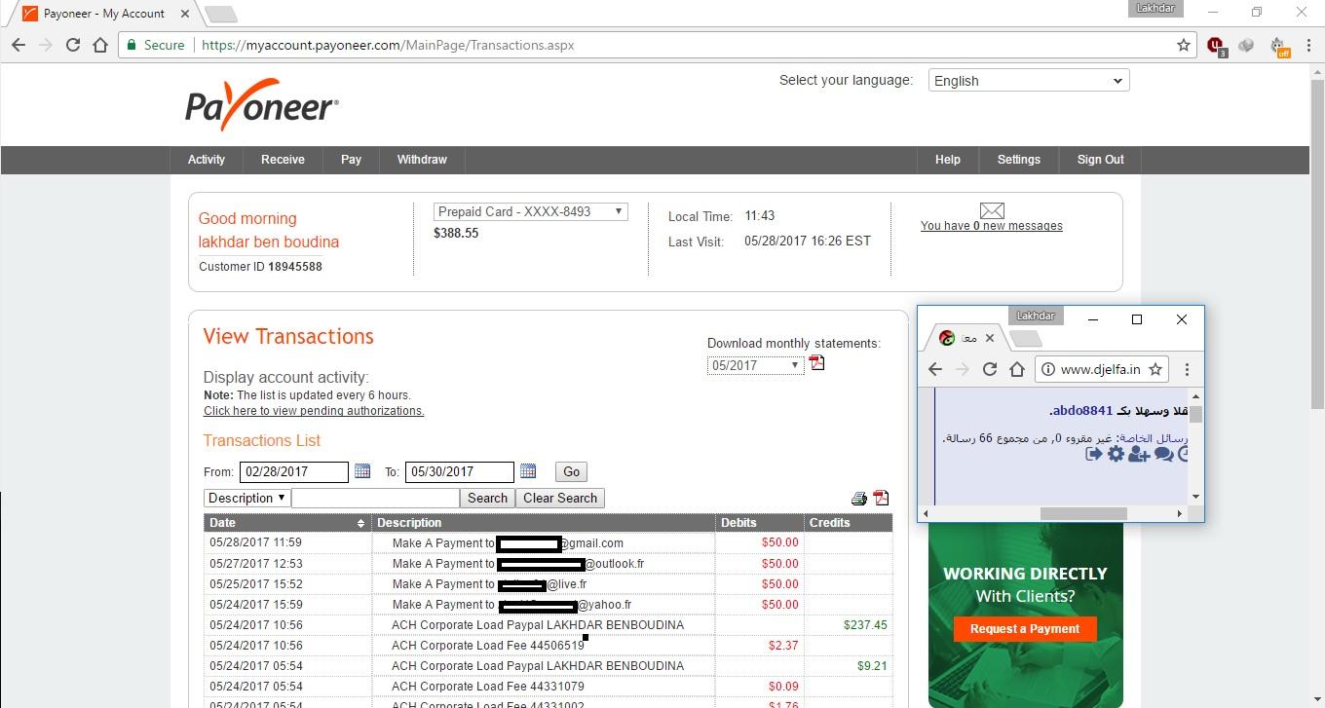This screenshot has width=1325, height=708.
Task: Reload the Payoneer page
Action: [72, 45]
